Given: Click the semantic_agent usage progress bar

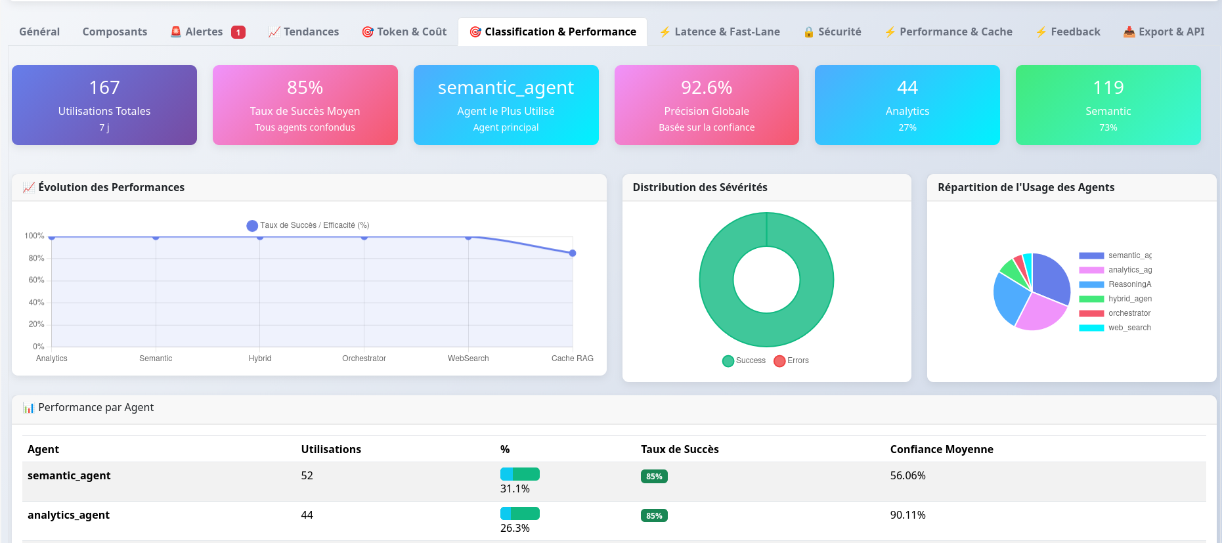Looking at the screenshot, I should tap(519, 474).
